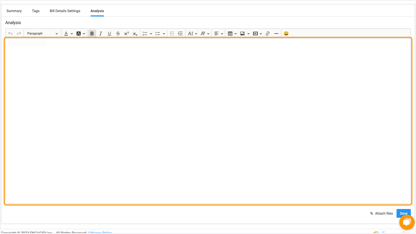Expand numbered list style options
The image size is (416, 234).
pyautogui.click(x=151, y=34)
